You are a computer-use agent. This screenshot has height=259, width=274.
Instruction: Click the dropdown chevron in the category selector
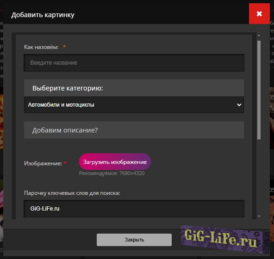(x=239, y=105)
